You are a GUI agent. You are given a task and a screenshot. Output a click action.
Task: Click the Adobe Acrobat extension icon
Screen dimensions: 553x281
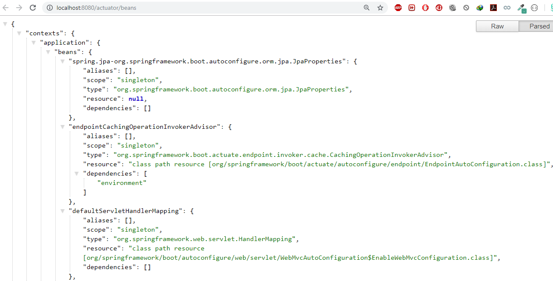[493, 8]
